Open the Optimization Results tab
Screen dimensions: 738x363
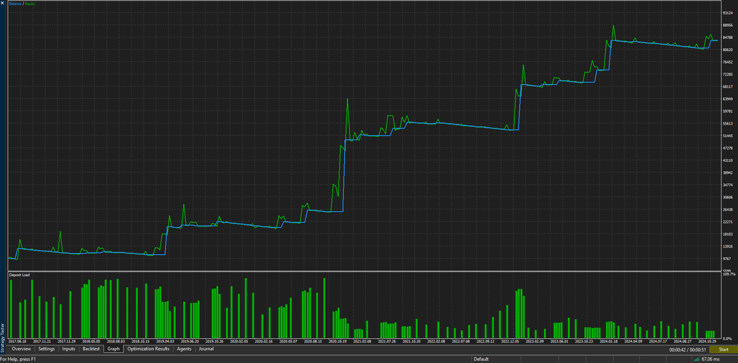pyautogui.click(x=148, y=349)
